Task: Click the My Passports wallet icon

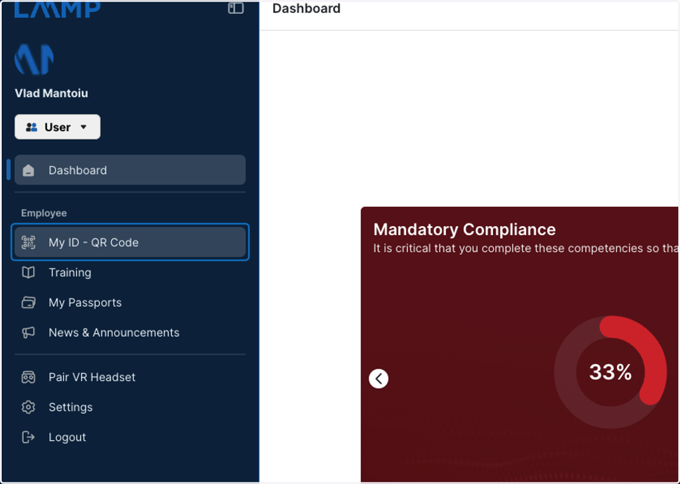Action: point(28,303)
